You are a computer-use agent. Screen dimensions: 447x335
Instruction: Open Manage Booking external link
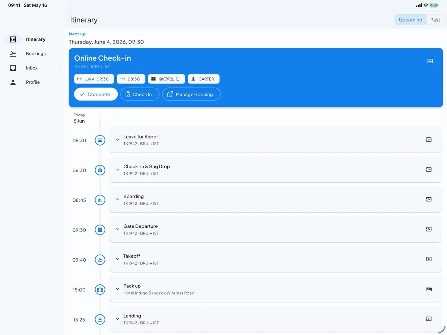pyautogui.click(x=191, y=94)
